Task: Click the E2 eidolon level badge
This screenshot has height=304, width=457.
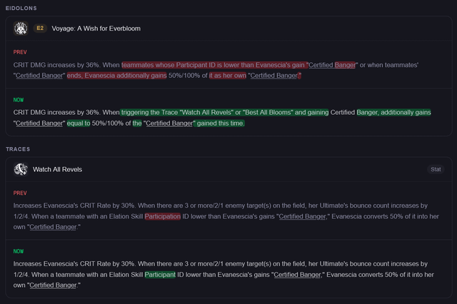Action: coord(40,28)
